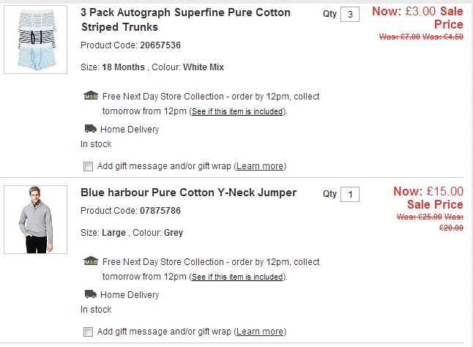Open Blue harbour Y-Neck Jumper product title
The height and width of the screenshot is (347, 473).
(x=188, y=193)
